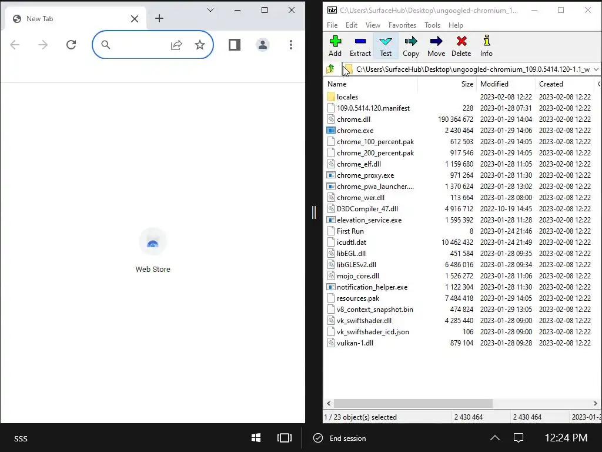Open the View menu in 7-Zip
The width and height of the screenshot is (602, 452).
(373, 25)
